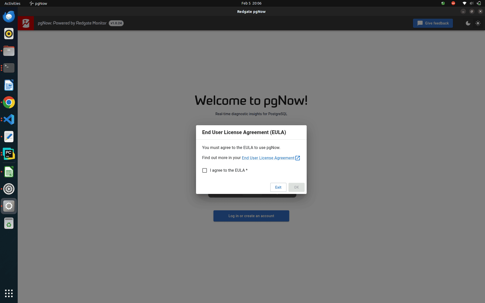
Task: Open the Activities overview
Action: coord(12,3)
